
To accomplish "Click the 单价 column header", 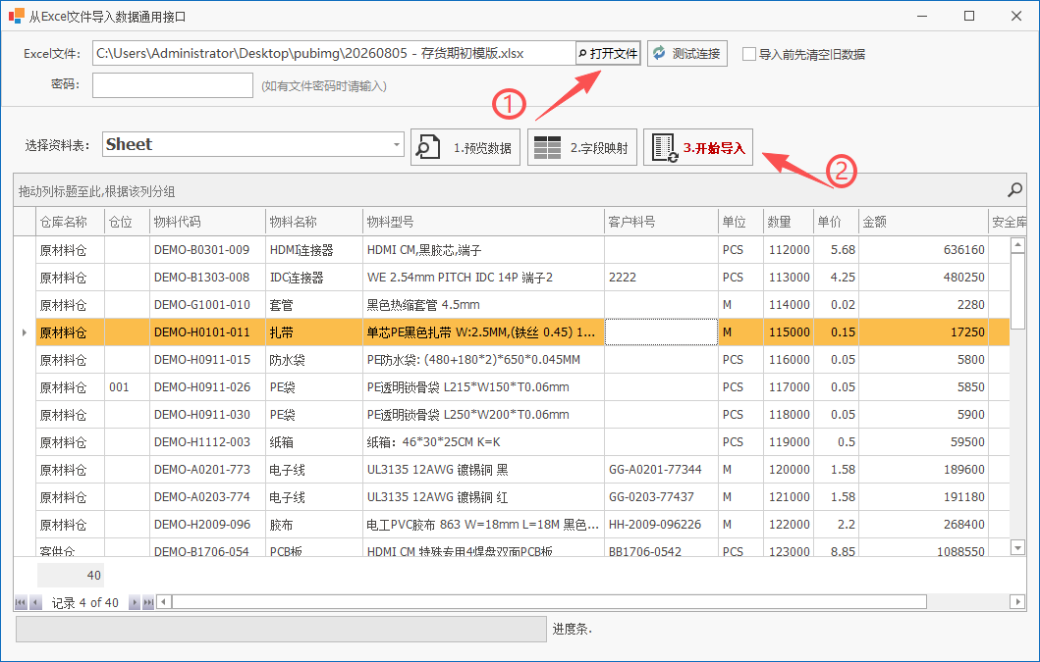I will [837, 222].
